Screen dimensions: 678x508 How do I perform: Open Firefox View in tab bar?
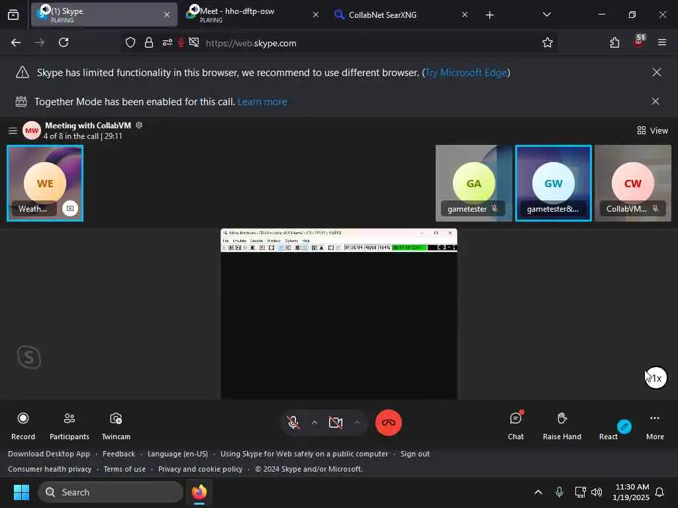13,15
